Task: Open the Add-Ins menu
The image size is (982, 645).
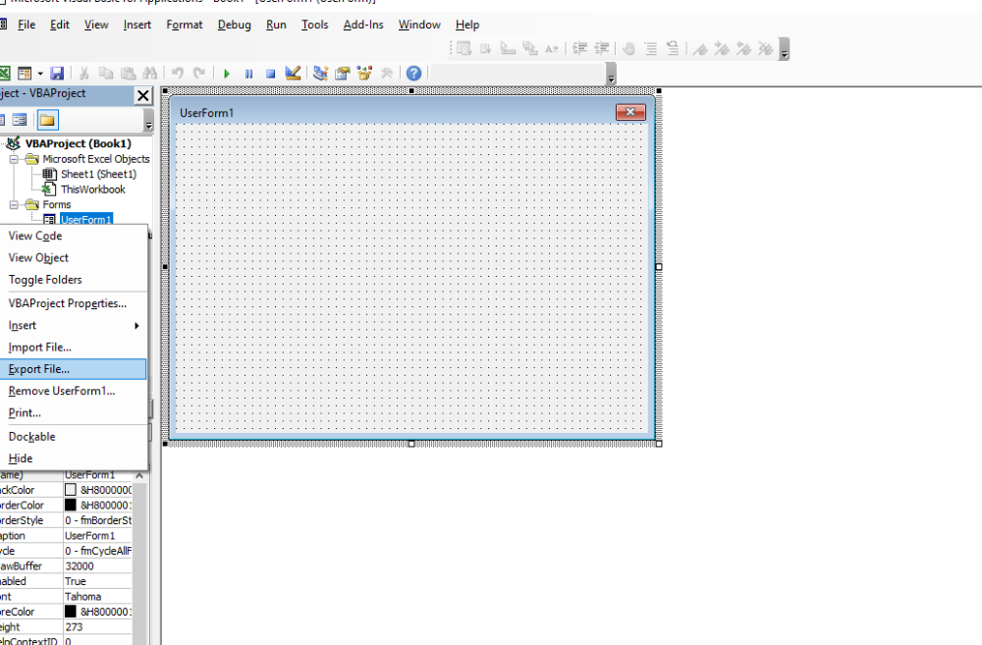Action: point(363,26)
